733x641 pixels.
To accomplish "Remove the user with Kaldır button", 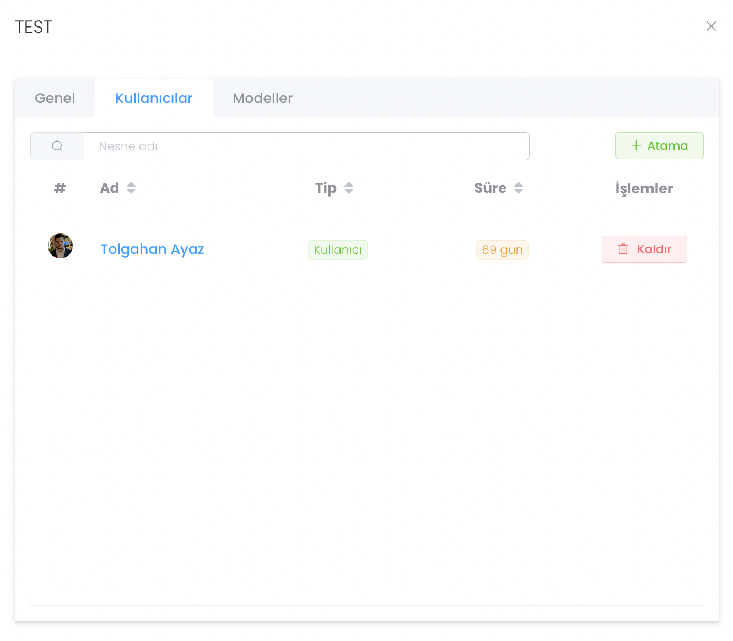I will (644, 249).
